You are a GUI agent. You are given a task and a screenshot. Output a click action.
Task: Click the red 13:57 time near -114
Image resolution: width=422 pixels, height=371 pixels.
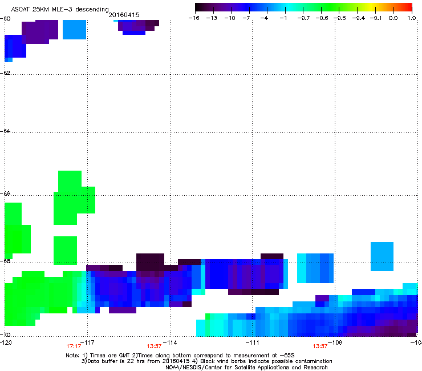click(154, 346)
